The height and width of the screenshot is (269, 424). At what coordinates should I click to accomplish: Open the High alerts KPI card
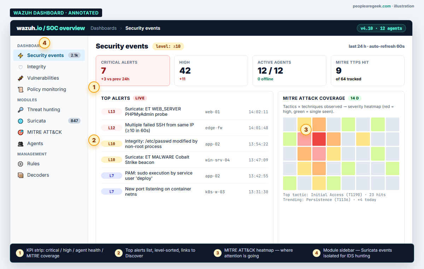click(x=211, y=70)
